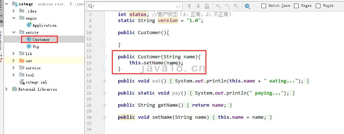
Task: Open search history magnifier dropdown
Action: 91,6
